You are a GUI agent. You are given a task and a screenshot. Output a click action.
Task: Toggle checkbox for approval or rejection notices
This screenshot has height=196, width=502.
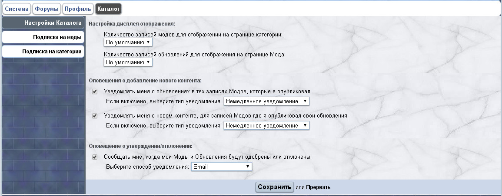95,157
